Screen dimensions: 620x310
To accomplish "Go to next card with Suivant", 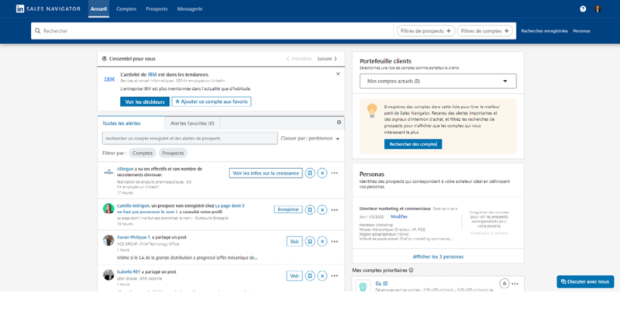I will (327, 59).
